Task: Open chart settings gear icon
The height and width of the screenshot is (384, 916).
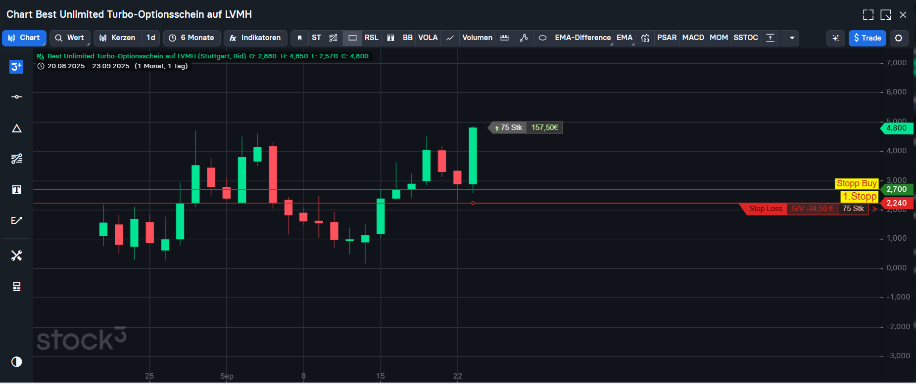Action: [x=899, y=38]
